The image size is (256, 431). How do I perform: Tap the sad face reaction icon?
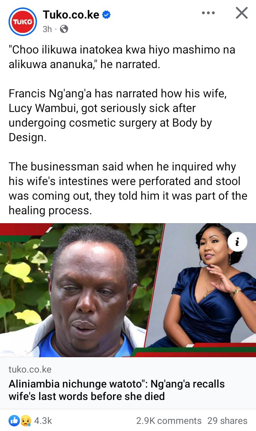tap(25, 421)
